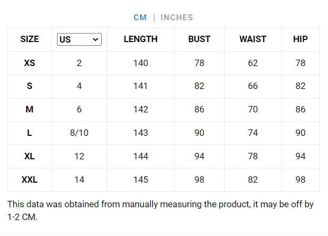Click the 140 length cell for XS
The image size is (328, 236).
141,63
